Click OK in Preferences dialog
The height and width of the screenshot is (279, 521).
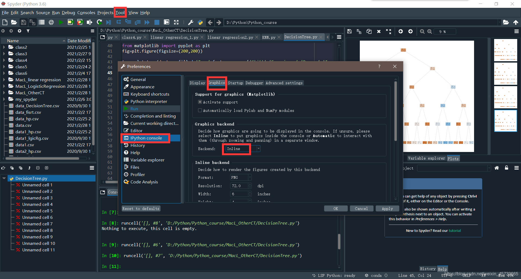pyautogui.click(x=336, y=209)
